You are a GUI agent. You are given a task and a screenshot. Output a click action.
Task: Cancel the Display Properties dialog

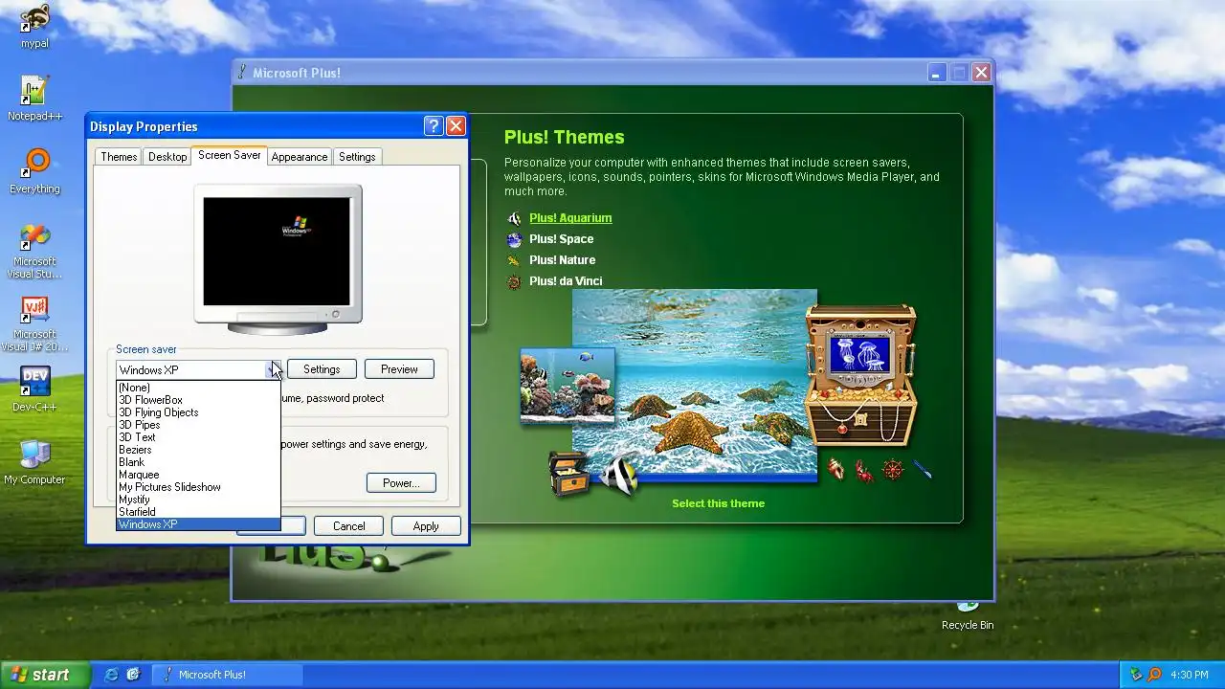[x=348, y=526]
